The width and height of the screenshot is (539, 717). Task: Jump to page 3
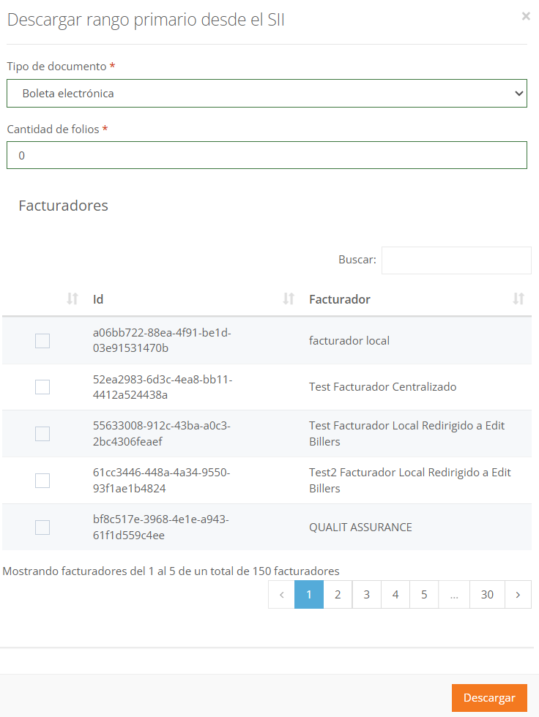pyautogui.click(x=366, y=594)
